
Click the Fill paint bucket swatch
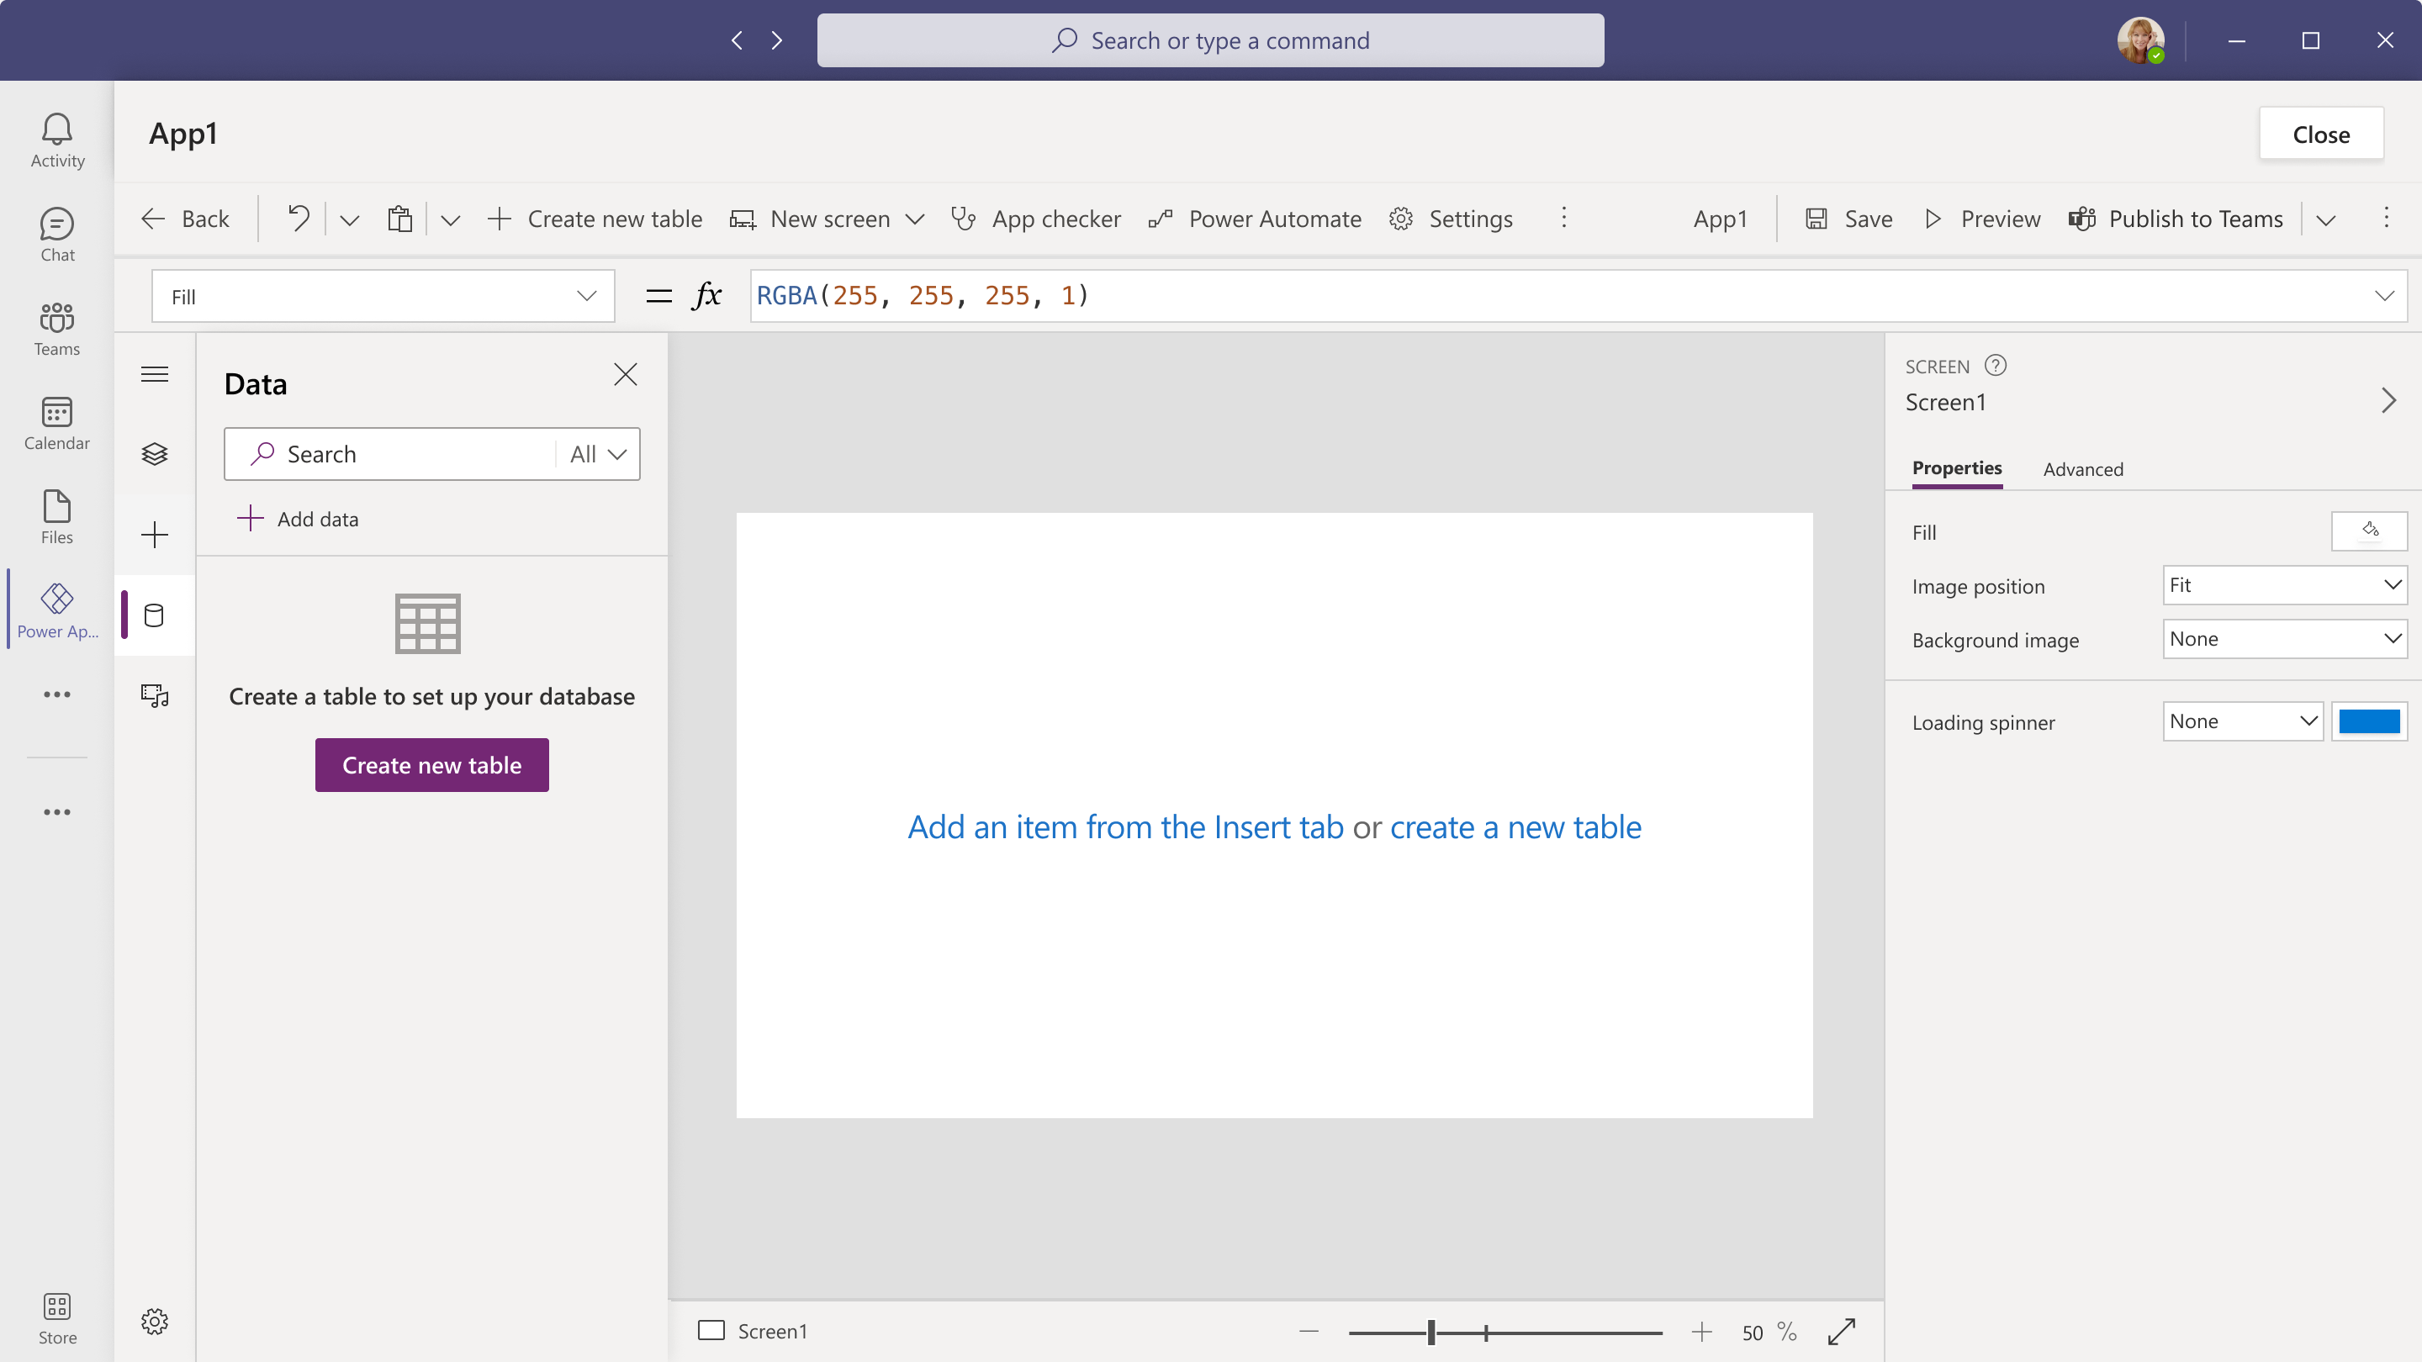[x=2368, y=531]
